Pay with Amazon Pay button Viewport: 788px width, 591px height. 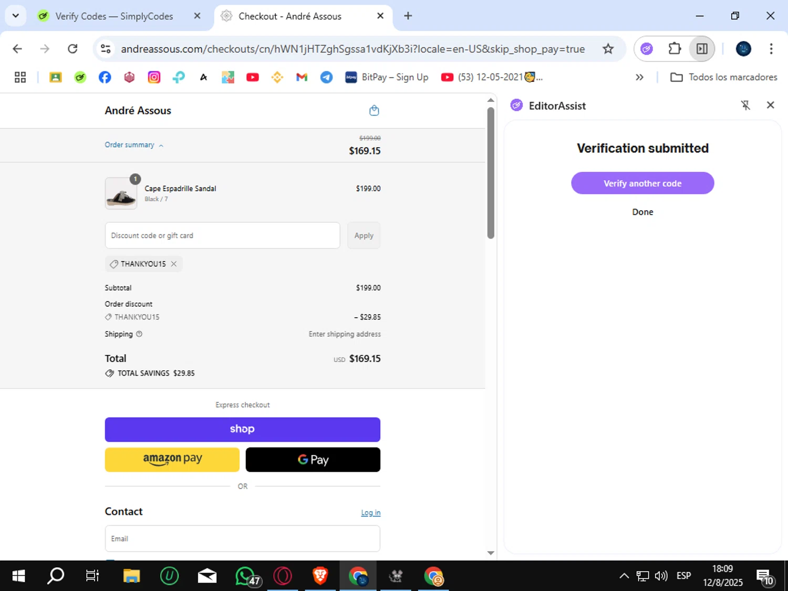[172, 460]
